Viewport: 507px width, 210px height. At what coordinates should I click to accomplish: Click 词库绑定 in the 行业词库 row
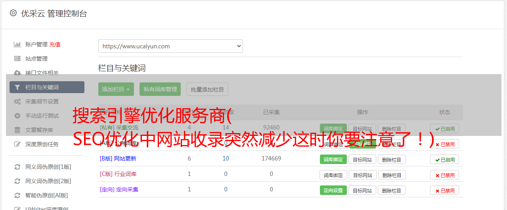pos(333,175)
